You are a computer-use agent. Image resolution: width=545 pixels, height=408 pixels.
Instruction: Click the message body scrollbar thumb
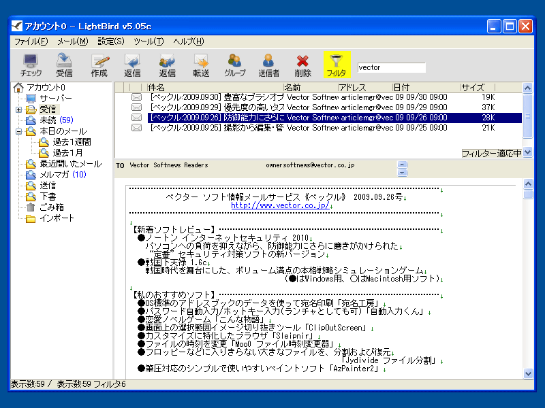(528, 194)
